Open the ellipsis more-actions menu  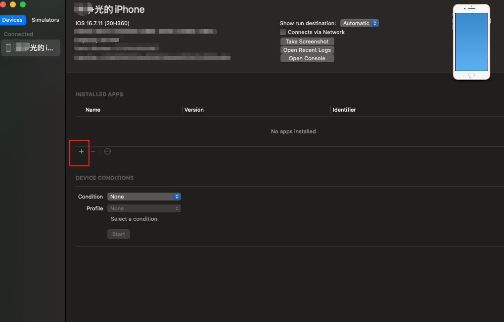[x=107, y=152]
